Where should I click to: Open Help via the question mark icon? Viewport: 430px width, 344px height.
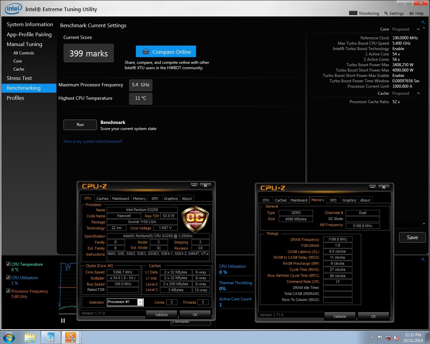[x=412, y=13]
